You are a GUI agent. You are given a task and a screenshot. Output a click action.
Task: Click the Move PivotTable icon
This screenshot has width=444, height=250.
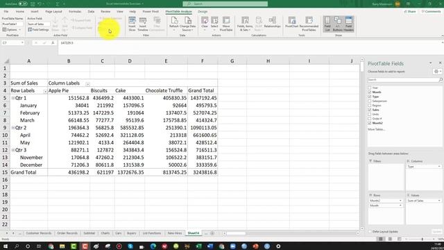[226, 24]
